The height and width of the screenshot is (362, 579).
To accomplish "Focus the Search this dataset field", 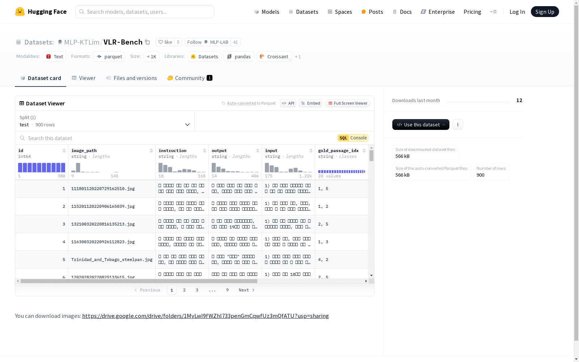I will pyautogui.click(x=177, y=138).
